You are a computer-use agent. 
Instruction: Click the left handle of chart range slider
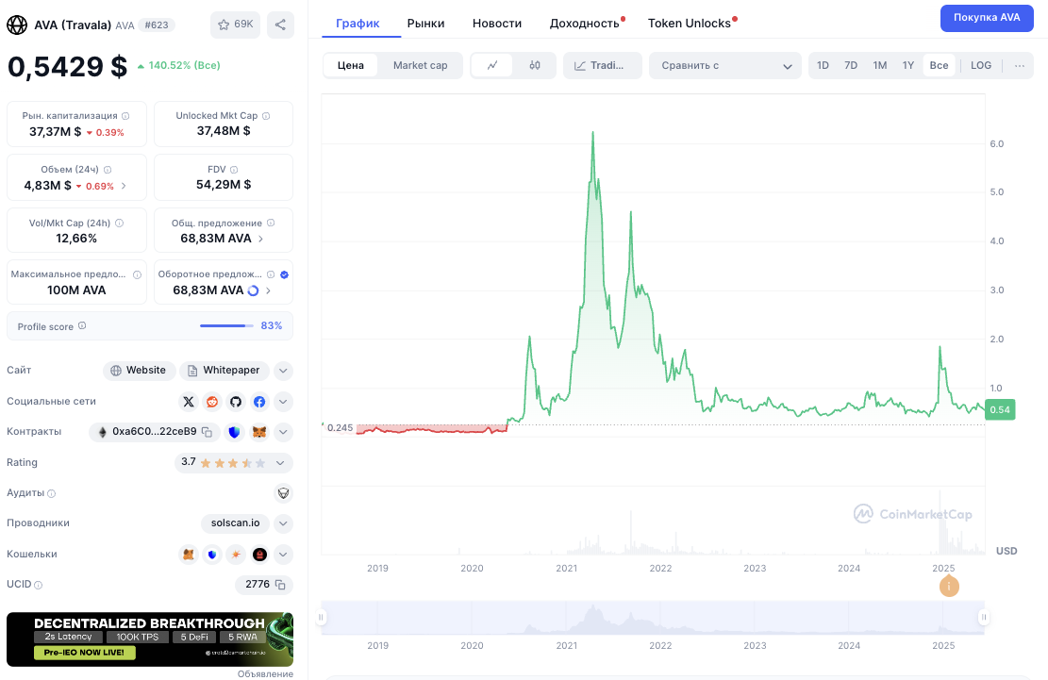(322, 618)
